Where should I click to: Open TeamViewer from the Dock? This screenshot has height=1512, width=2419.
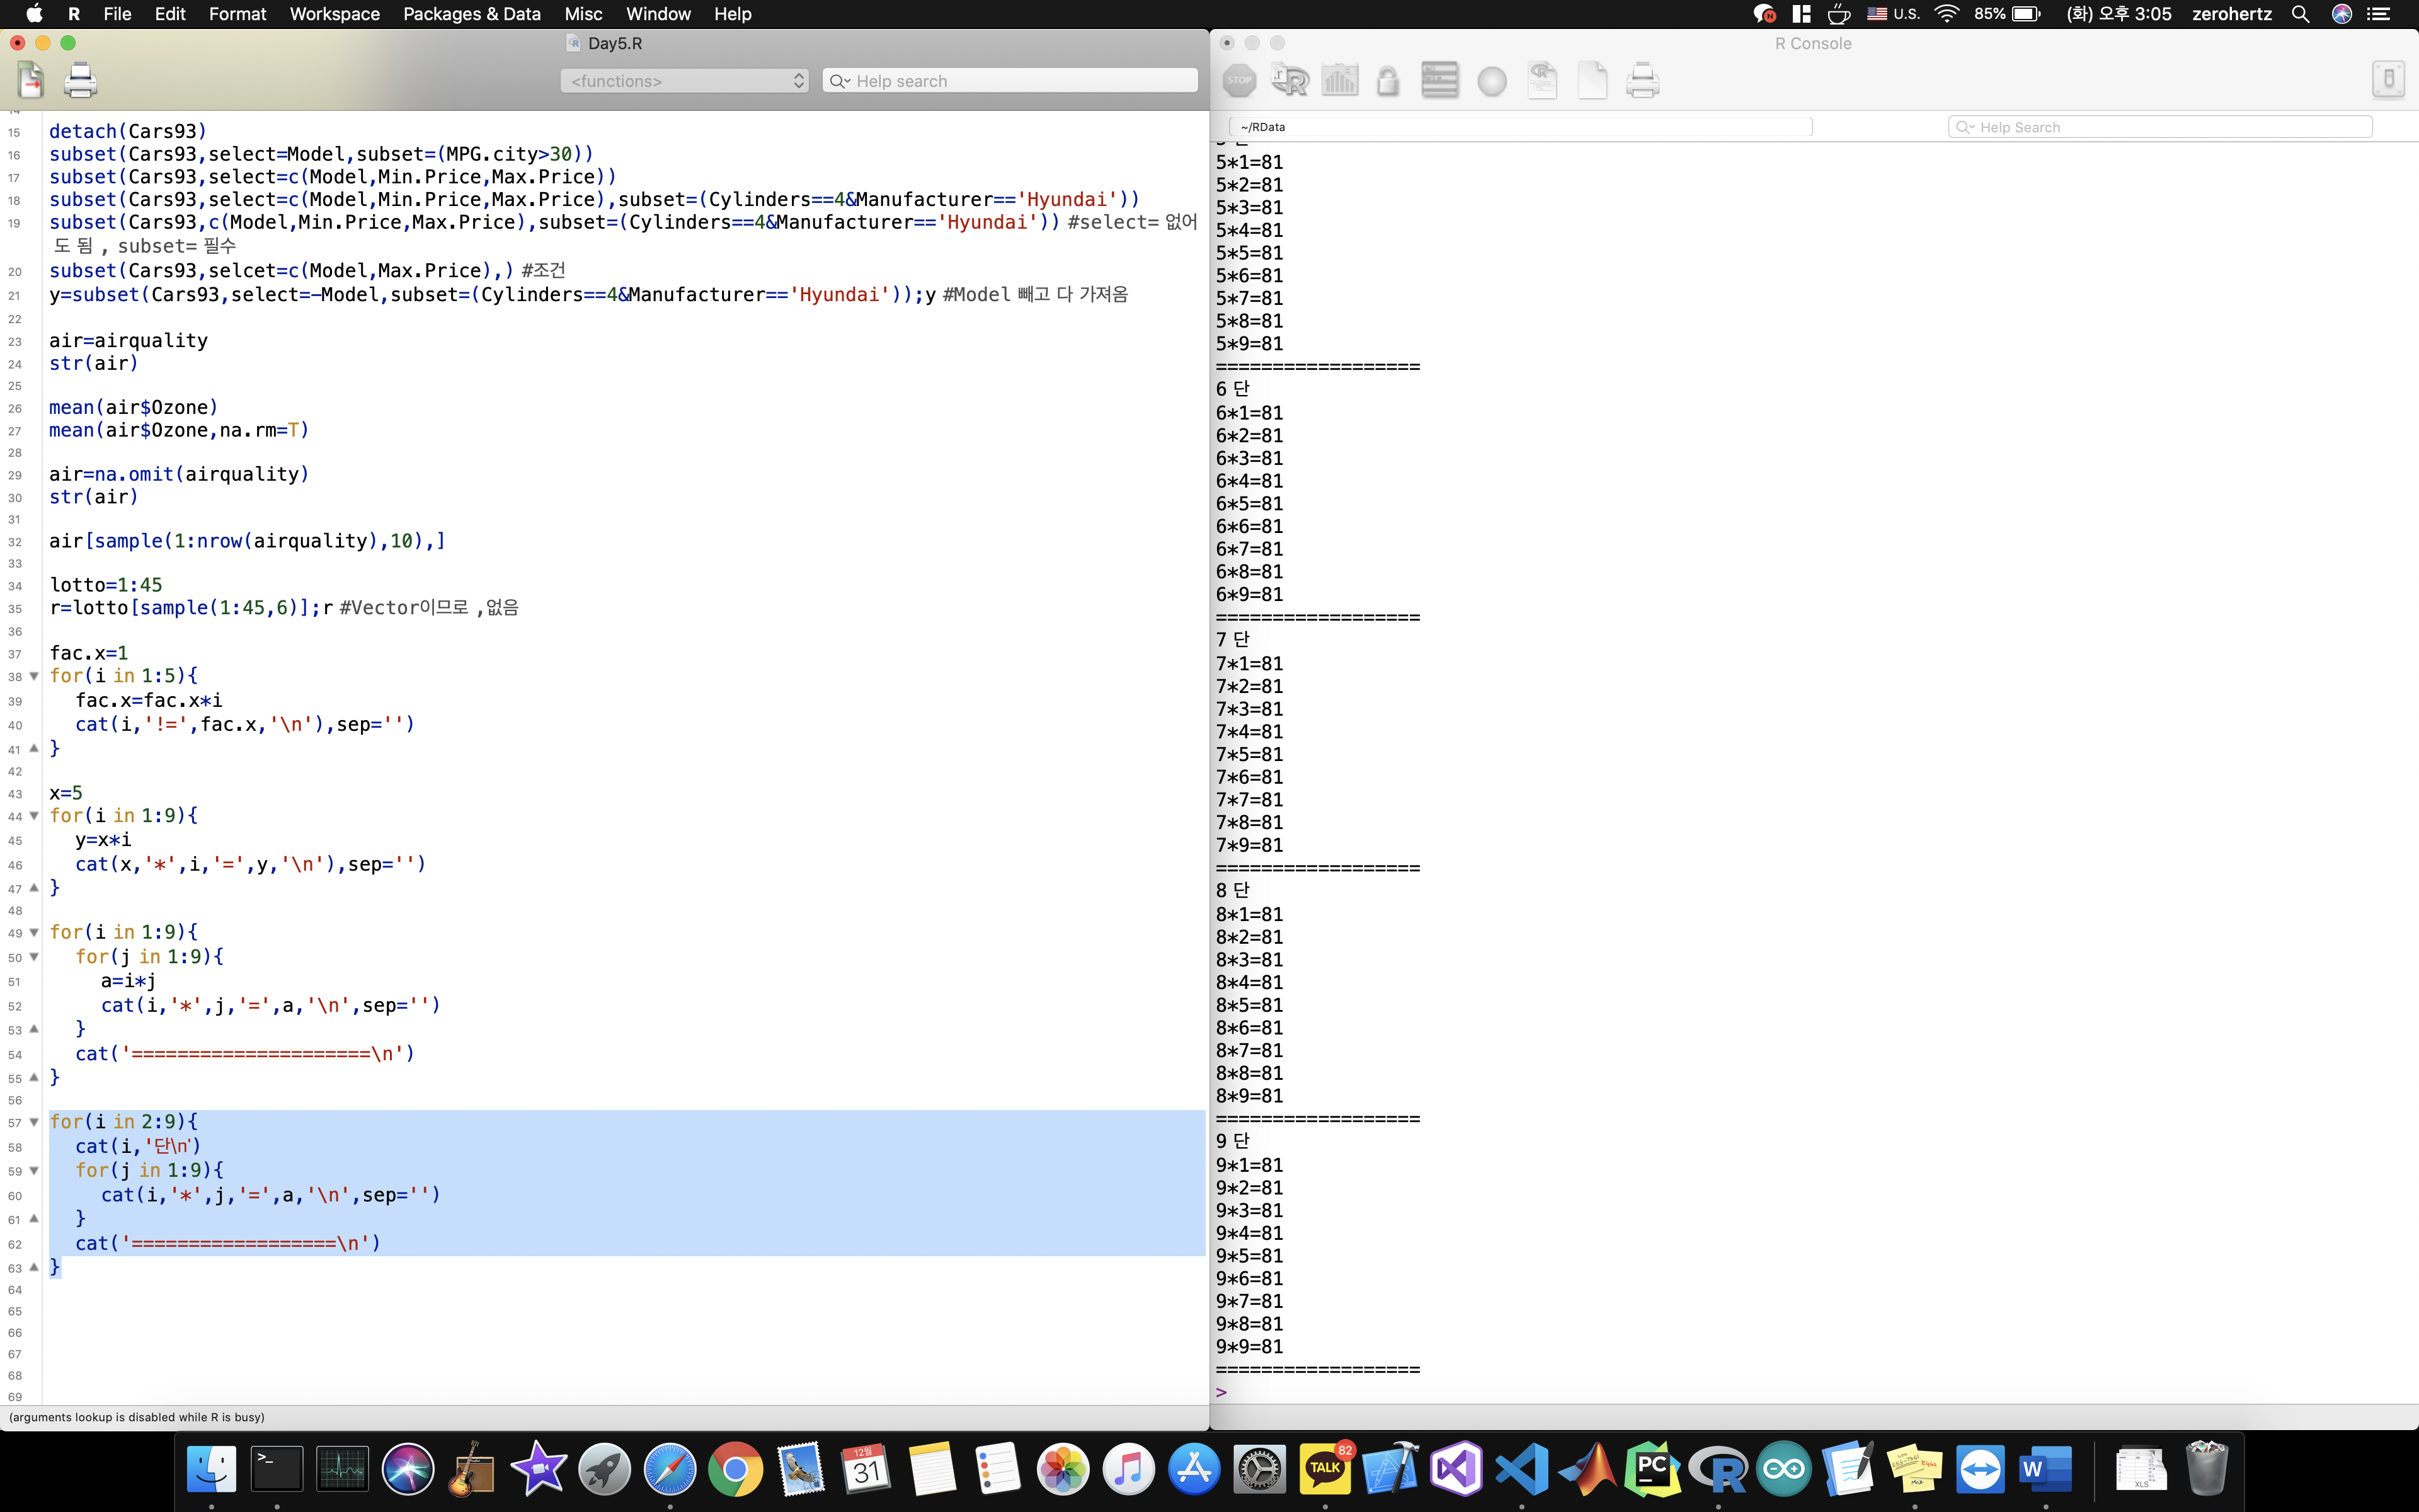(x=1980, y=1469)
